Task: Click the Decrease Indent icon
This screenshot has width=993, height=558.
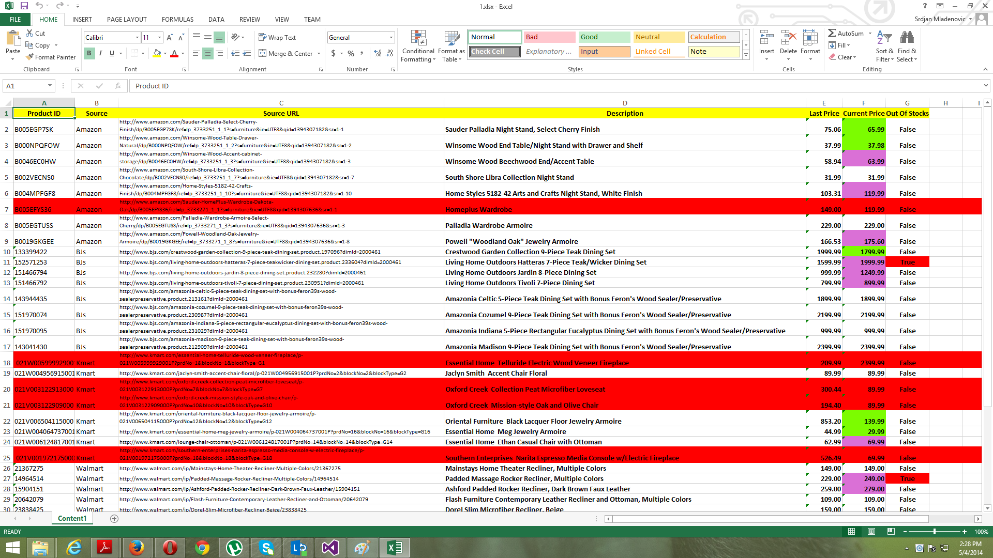Action: (x=235, y=53)
